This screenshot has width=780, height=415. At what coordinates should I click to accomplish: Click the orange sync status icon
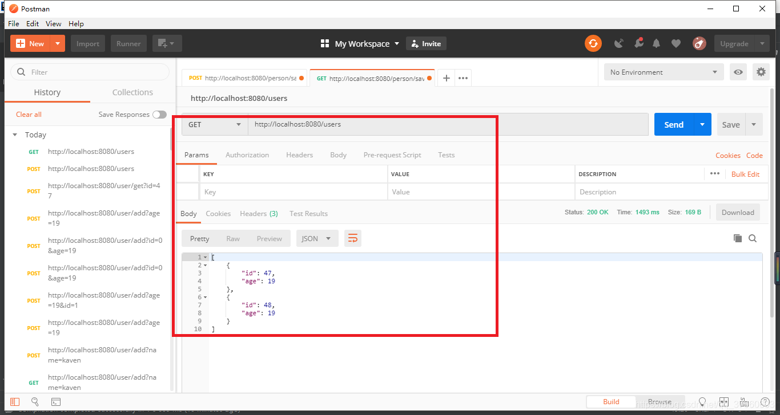[x=593, y=43]
